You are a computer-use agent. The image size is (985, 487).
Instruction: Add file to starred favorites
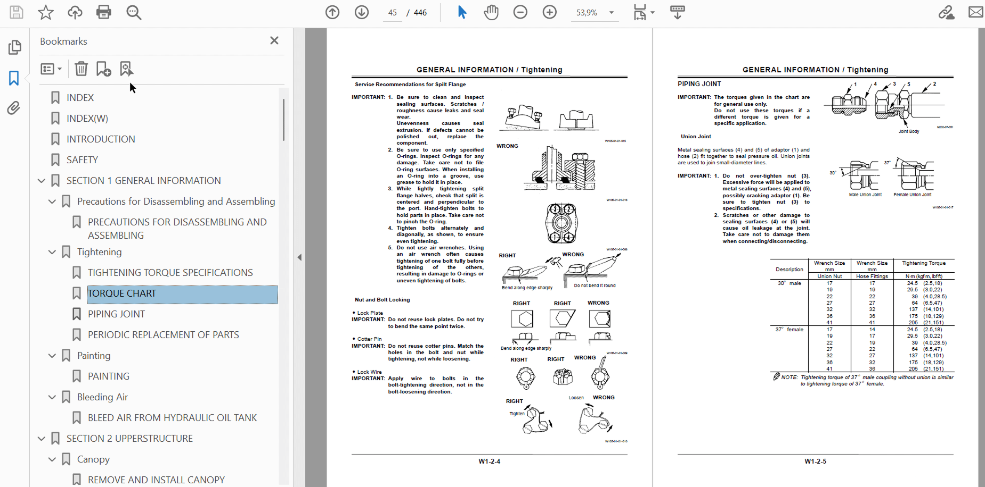coord(46,12)
